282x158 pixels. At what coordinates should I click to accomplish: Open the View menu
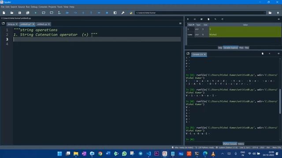click(x=66, y=7)
